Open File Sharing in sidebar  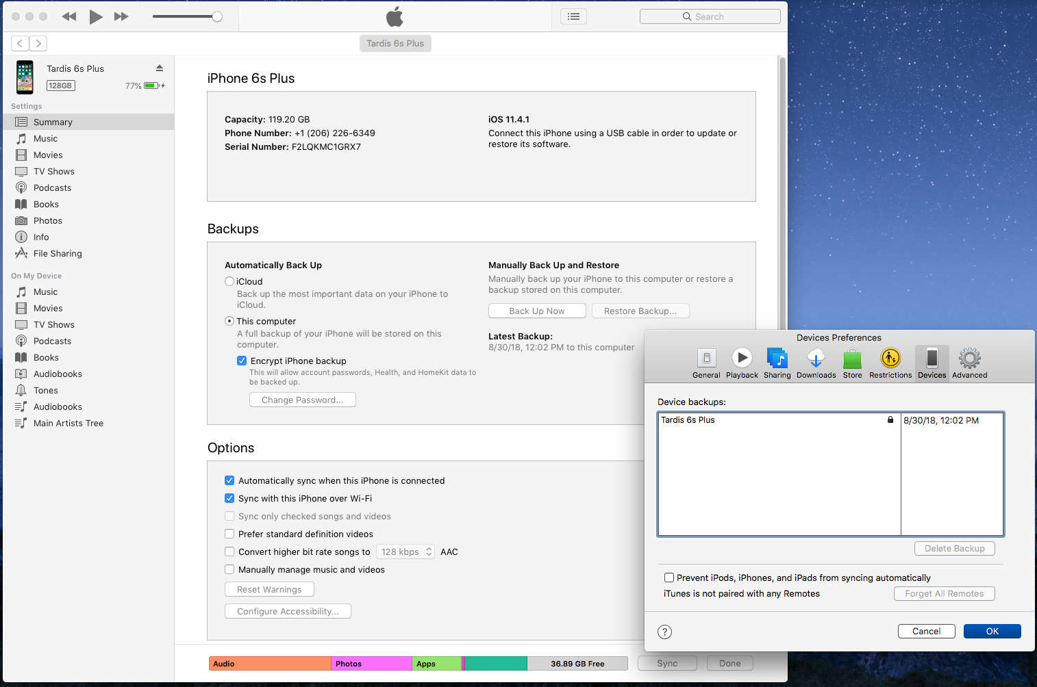coord(87,253)
